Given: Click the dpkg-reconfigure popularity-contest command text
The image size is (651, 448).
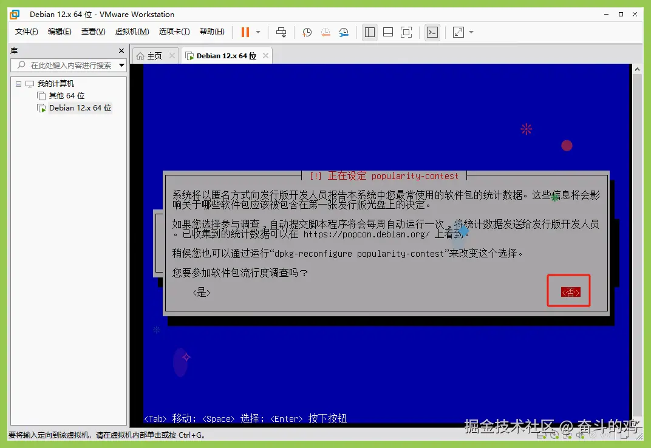Looking at the screenshot, I should point(360,254).
